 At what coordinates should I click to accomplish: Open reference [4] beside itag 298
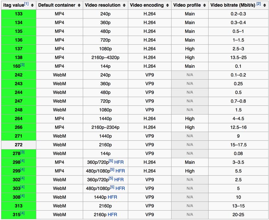22,161
